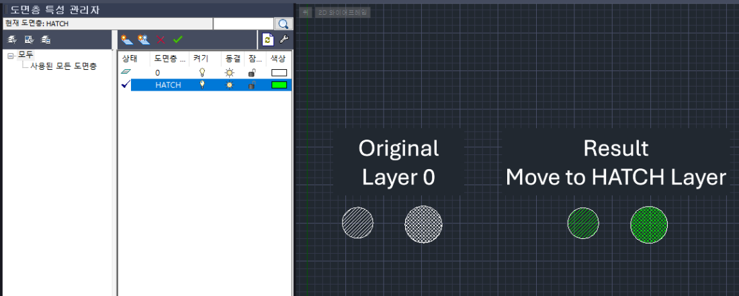The image size is (739, 296).
Task: Click the 상태 column header
Action: coord(128,58)
